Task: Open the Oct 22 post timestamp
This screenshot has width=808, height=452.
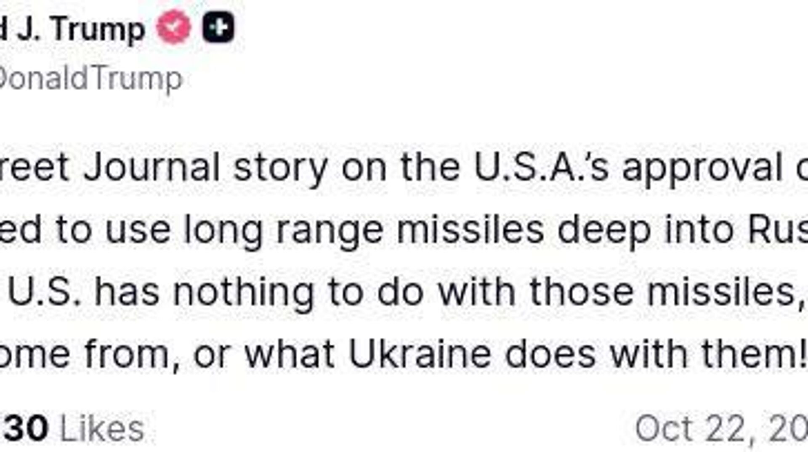Action: 720,429
